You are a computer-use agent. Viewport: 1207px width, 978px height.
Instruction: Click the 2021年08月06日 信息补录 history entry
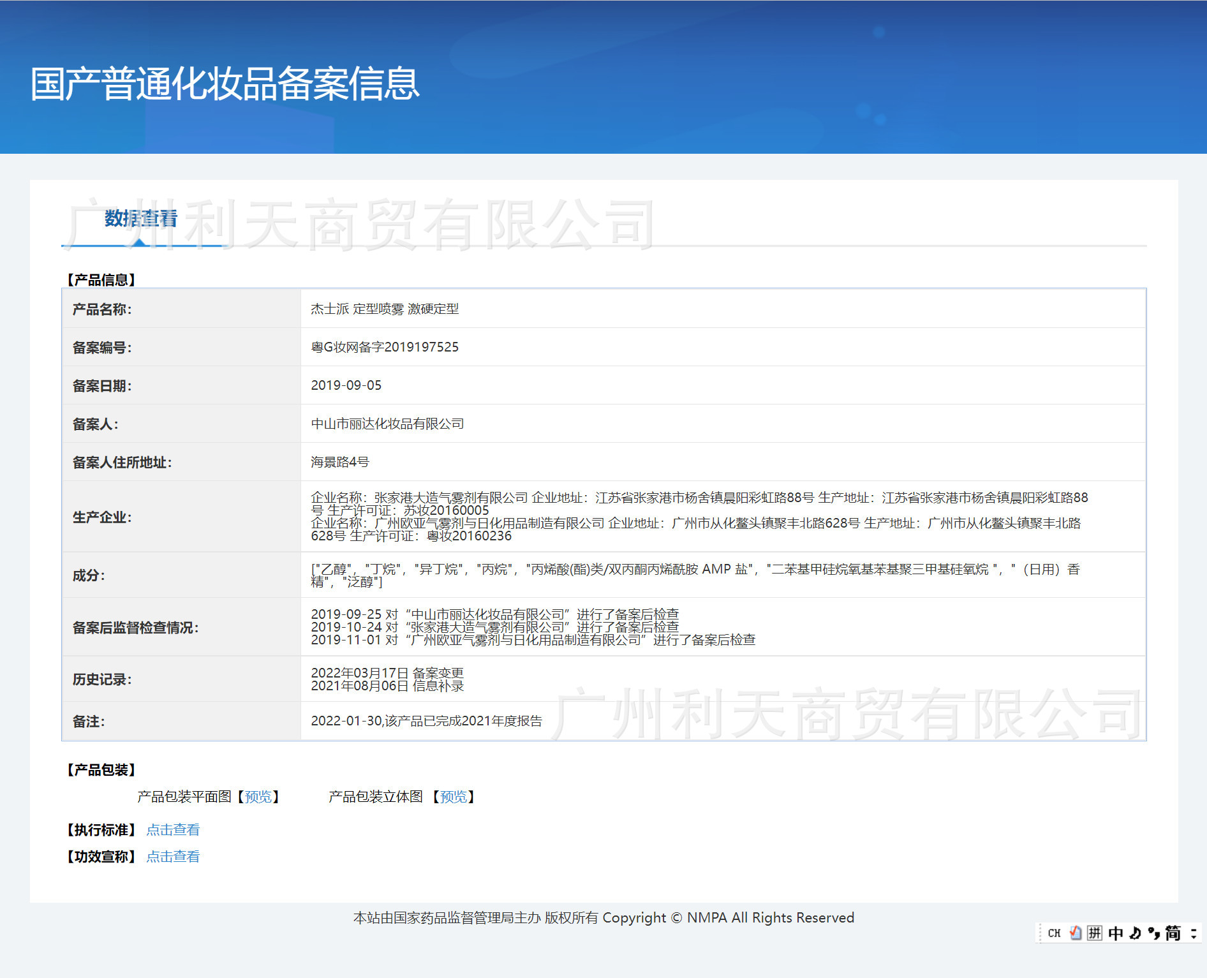pos(387,686)
